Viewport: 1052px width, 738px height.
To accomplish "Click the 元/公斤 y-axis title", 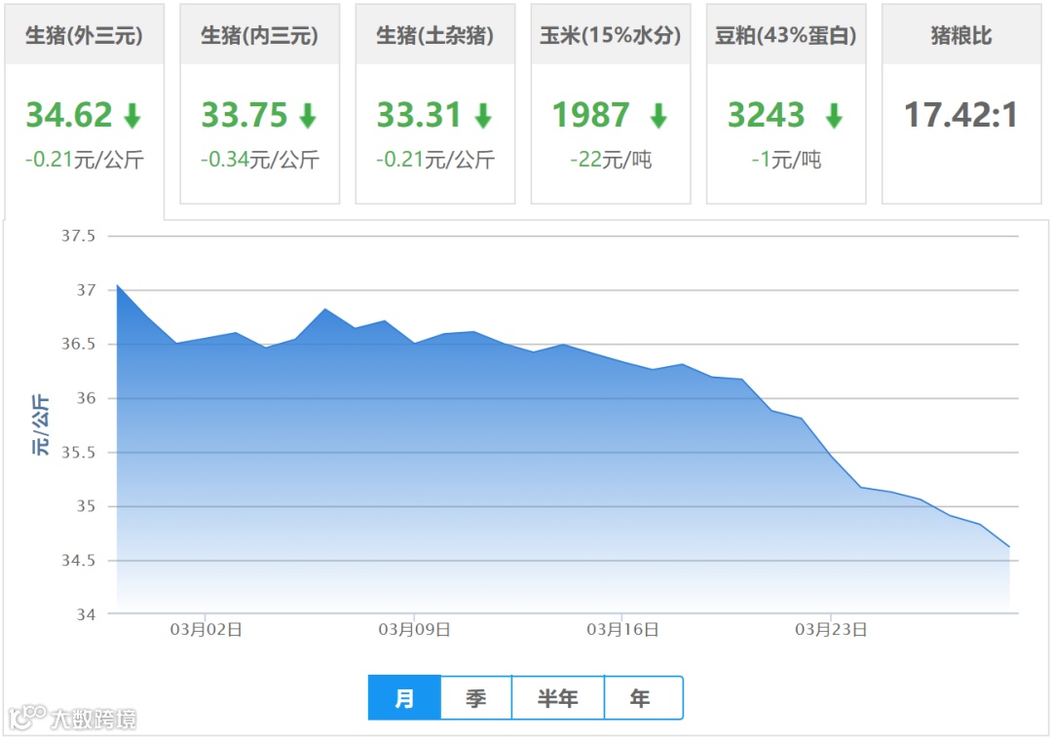I will tap(40, 424).
